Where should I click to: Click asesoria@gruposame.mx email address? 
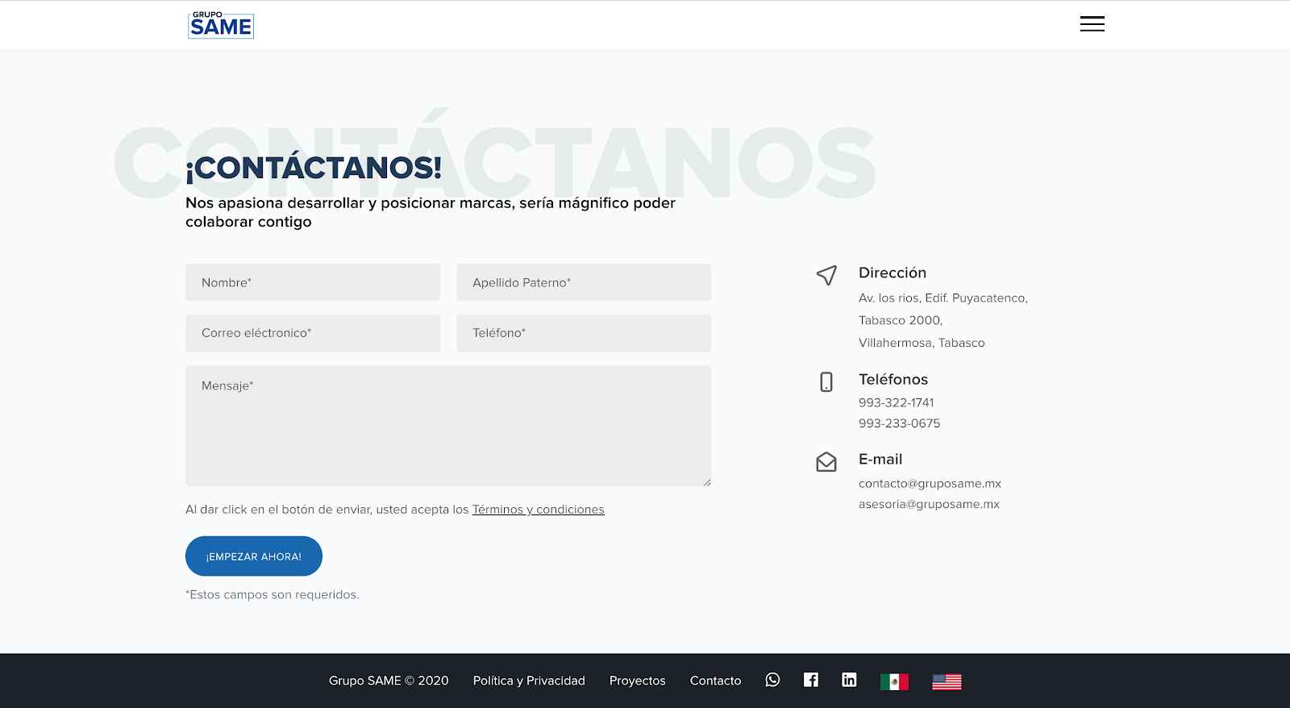coord(929,504)
